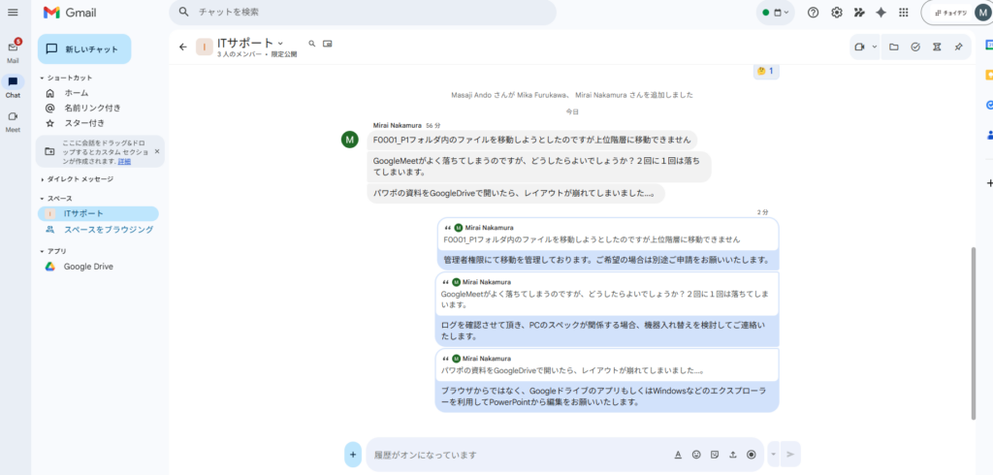Open the account avatar M at top right
This screenshot has width=993, height=475.
(x=983, y=12)
